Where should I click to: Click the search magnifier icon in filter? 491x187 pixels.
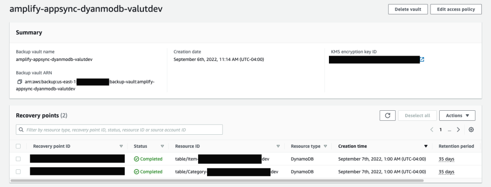point(21,129)
